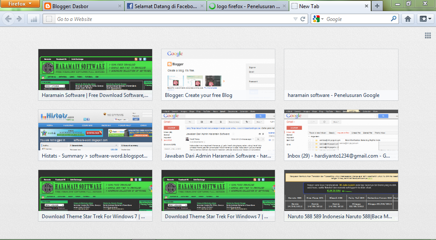Go to the Home page icon
Image resolution: width=436 pixels, height=240 pixels.
407,19
